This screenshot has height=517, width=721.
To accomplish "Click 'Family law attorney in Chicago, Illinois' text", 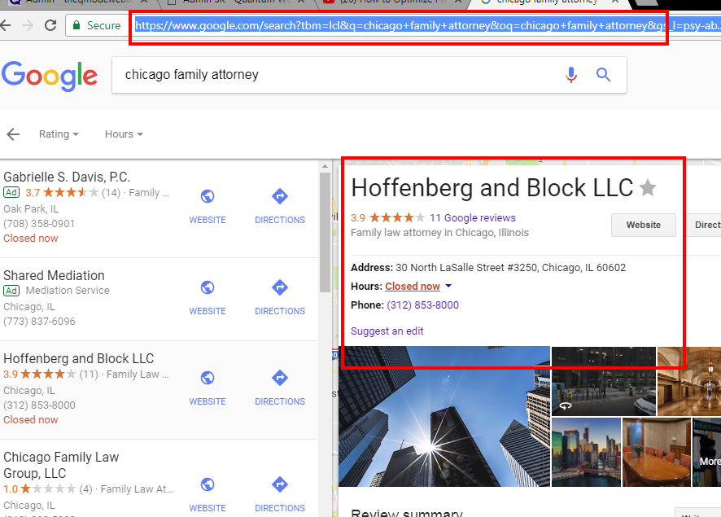I will (439, 233).
